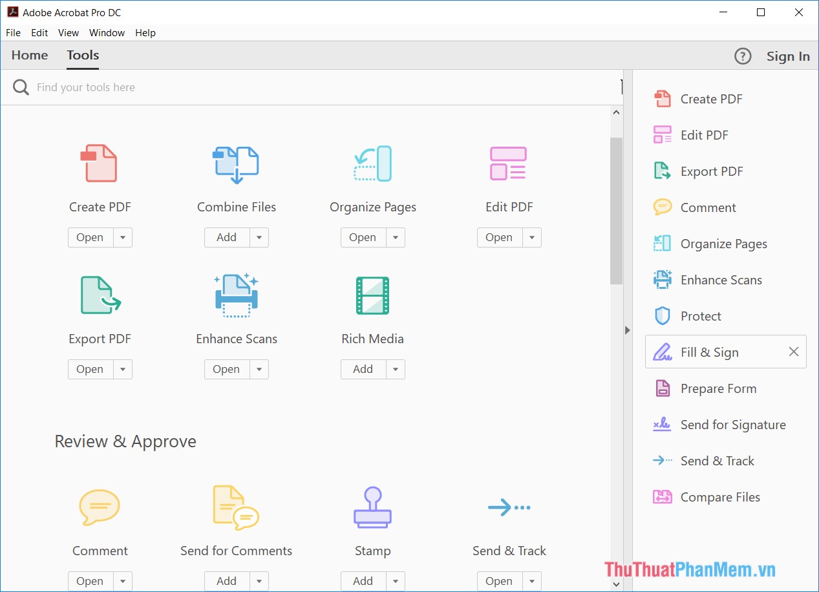Click the Stamp tool icon

tap(372, 507)
